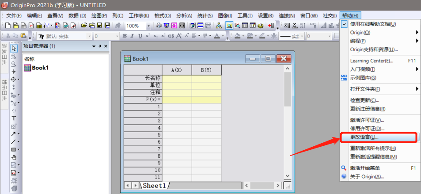Click row header number 5 in Book1
The image size is (421, 194).
click(143, 135)
